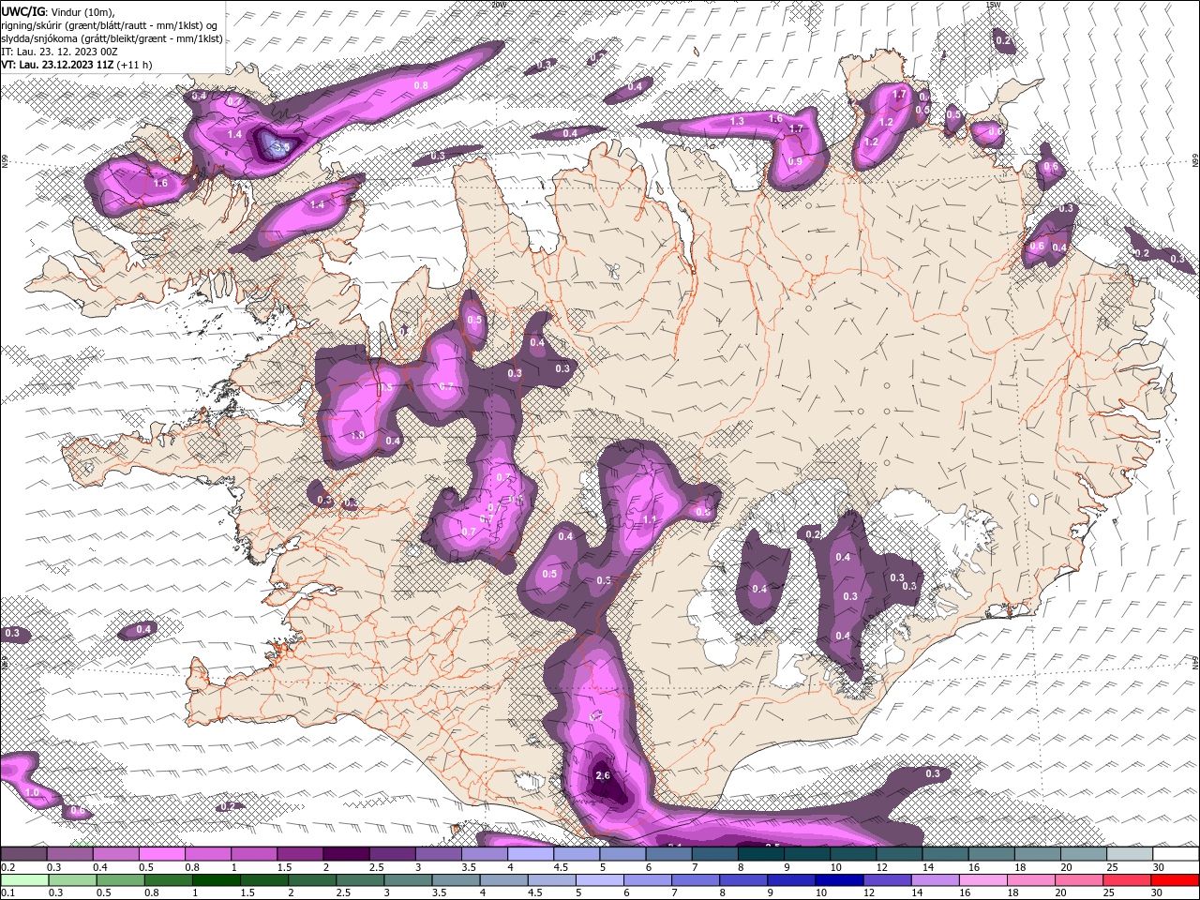The height and width of the screenshot is (900, 1200).
Task: Click the isolated 0.2 label in the top-right corner
Action: (1003, 40)
